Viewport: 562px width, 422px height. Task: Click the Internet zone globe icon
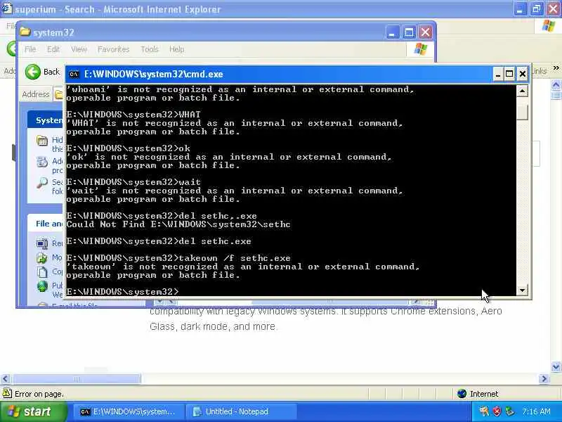point(462,394)
